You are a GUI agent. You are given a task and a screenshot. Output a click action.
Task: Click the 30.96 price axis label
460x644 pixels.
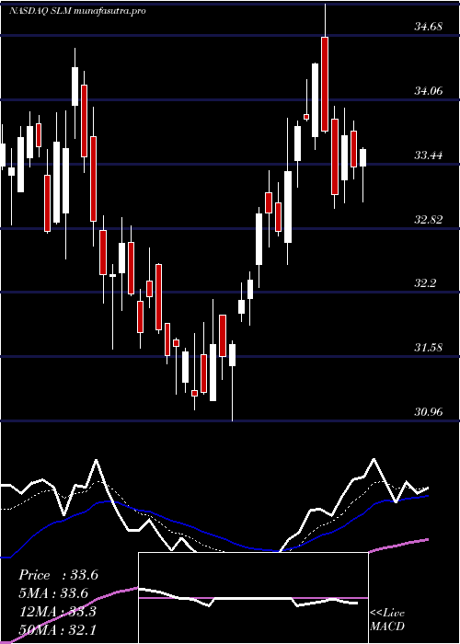point(429,411)
